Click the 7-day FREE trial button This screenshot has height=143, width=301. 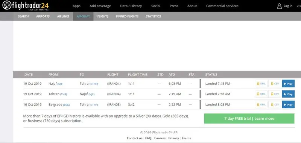click(x=249, y=119)
